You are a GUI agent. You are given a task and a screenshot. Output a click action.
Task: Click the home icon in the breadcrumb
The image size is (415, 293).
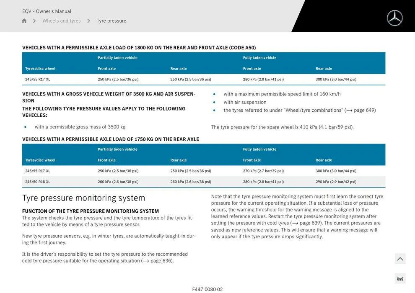(23, 20)
